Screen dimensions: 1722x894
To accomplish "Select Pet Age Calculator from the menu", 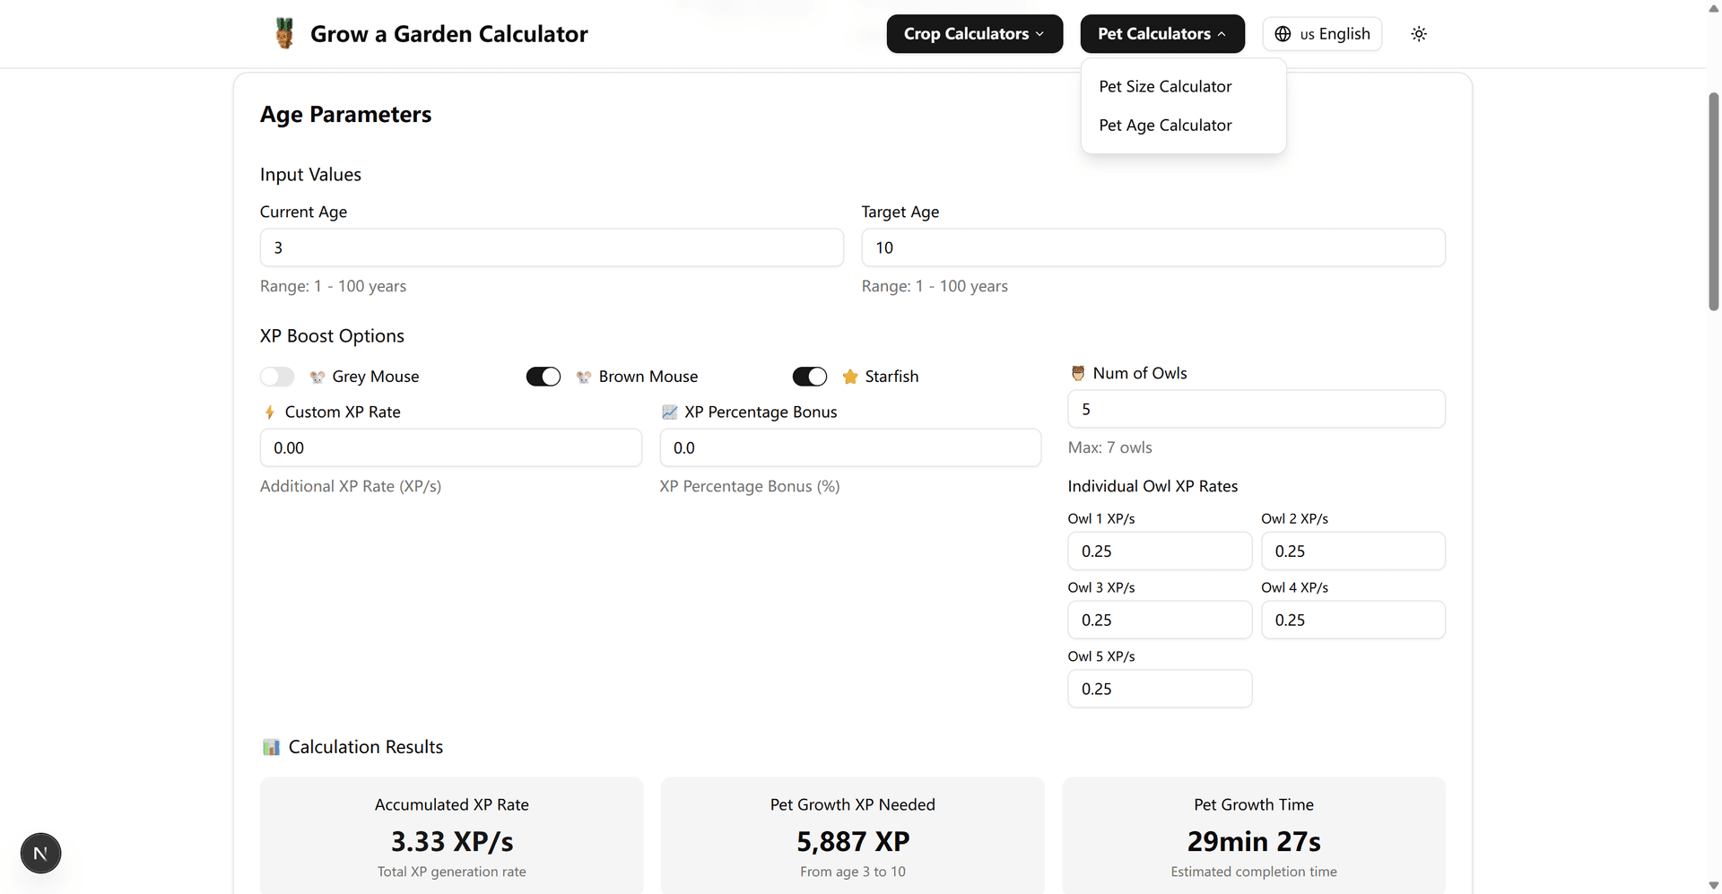I will 1165,125.
